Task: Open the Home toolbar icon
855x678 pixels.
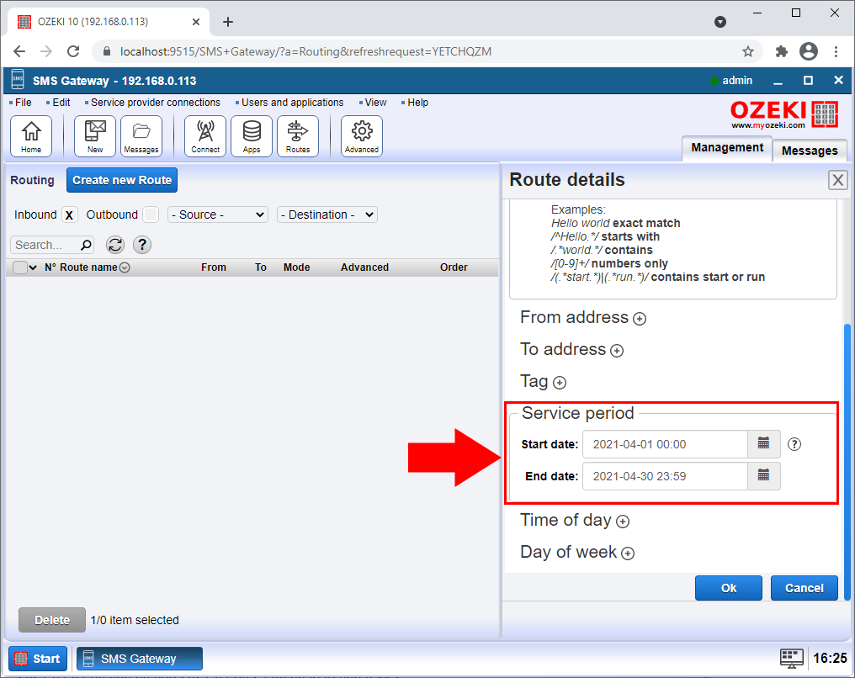Action: (31, 136)
